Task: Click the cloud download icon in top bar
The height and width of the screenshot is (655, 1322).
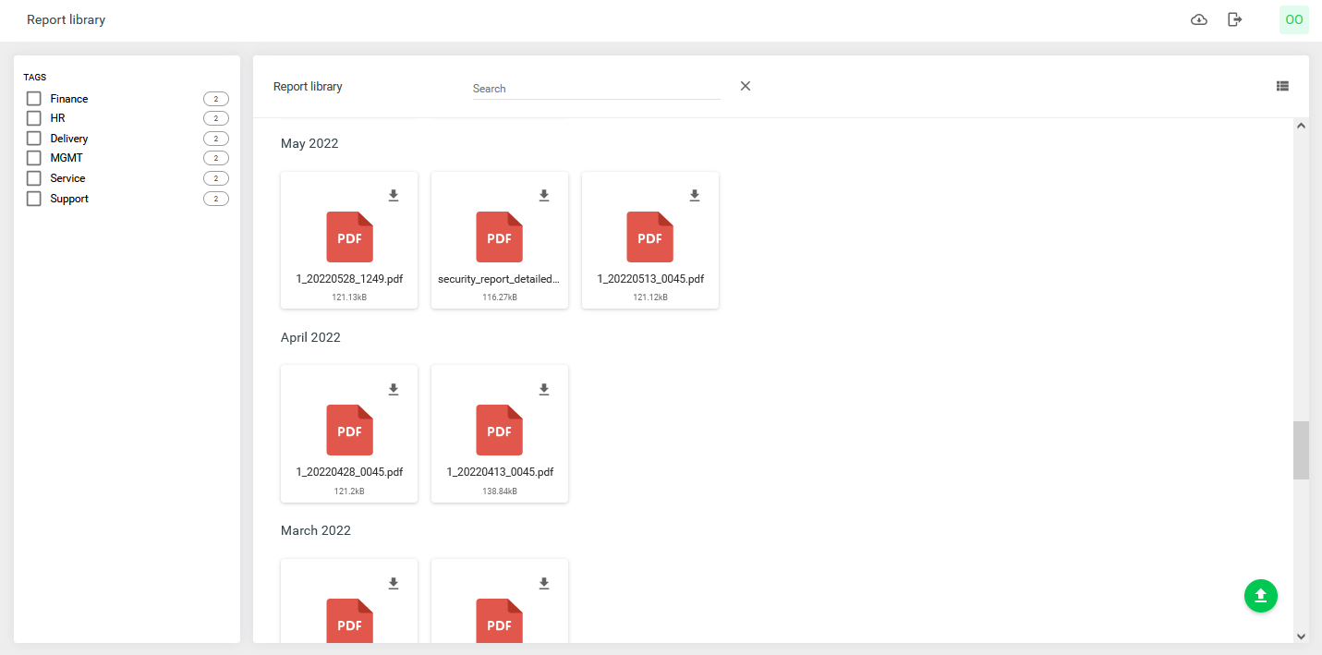Action: pos(1198,18)
